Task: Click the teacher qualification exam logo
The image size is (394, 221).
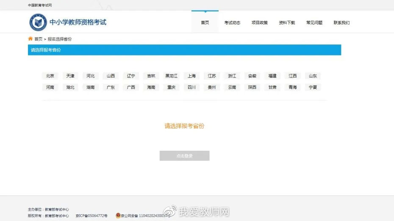Action: (x=38, y=22)
